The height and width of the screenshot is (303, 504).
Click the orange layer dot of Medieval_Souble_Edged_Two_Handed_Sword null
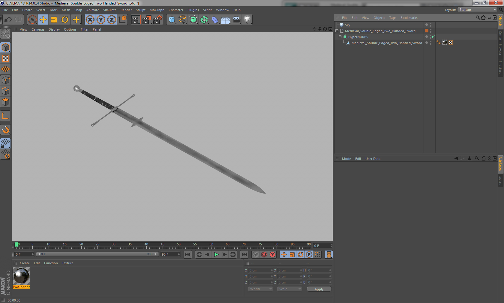tap(427, 31)
